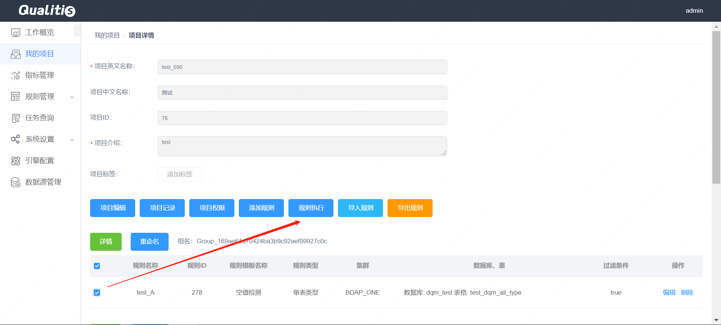Click the 我的项目 inbox icon
Viewport: 721px width, 325px height.
[15, 54]
